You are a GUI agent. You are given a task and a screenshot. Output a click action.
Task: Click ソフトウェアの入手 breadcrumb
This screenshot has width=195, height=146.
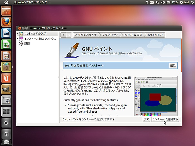(x=86, y=35)
